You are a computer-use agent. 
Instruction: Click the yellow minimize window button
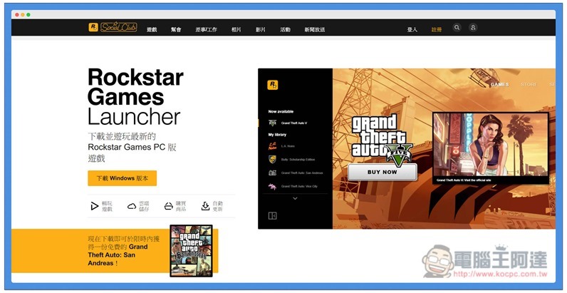point(23,14)
